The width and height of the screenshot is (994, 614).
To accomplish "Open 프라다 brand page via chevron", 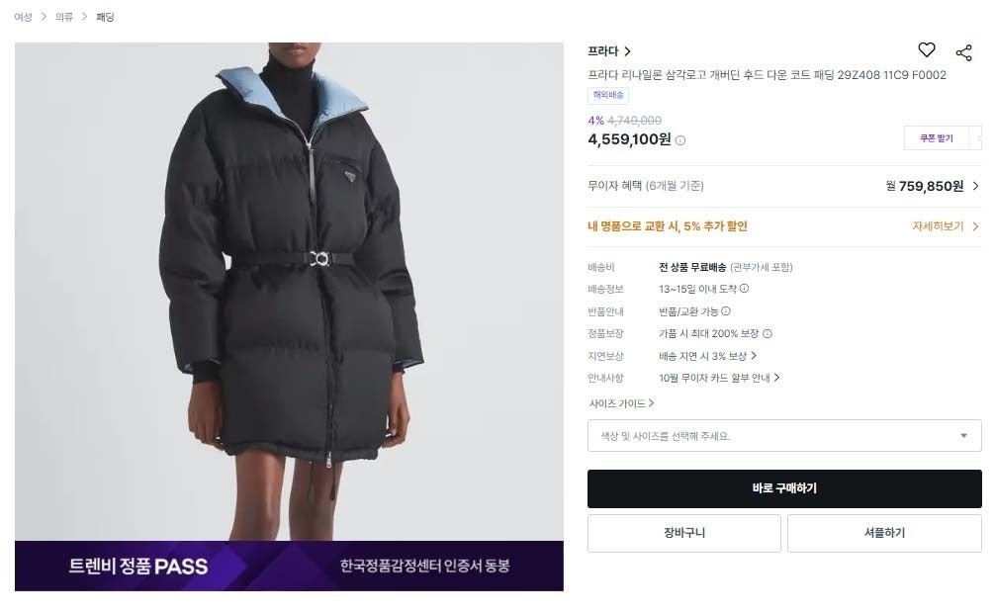I will pos(627,51).
